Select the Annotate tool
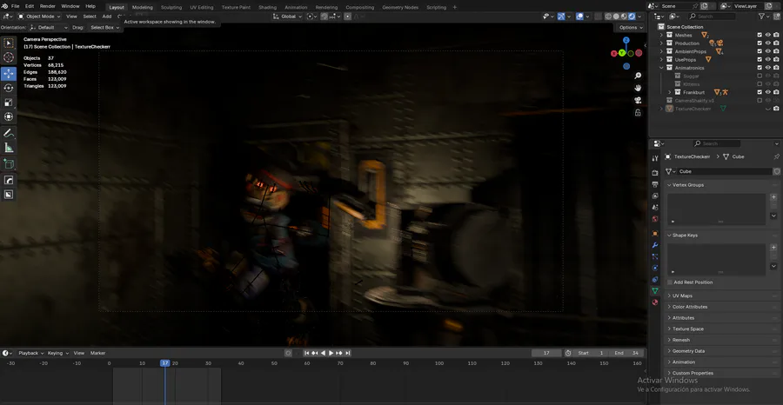Screen dimensions: 783x405 pyautogui.click(x=9, y=133)
